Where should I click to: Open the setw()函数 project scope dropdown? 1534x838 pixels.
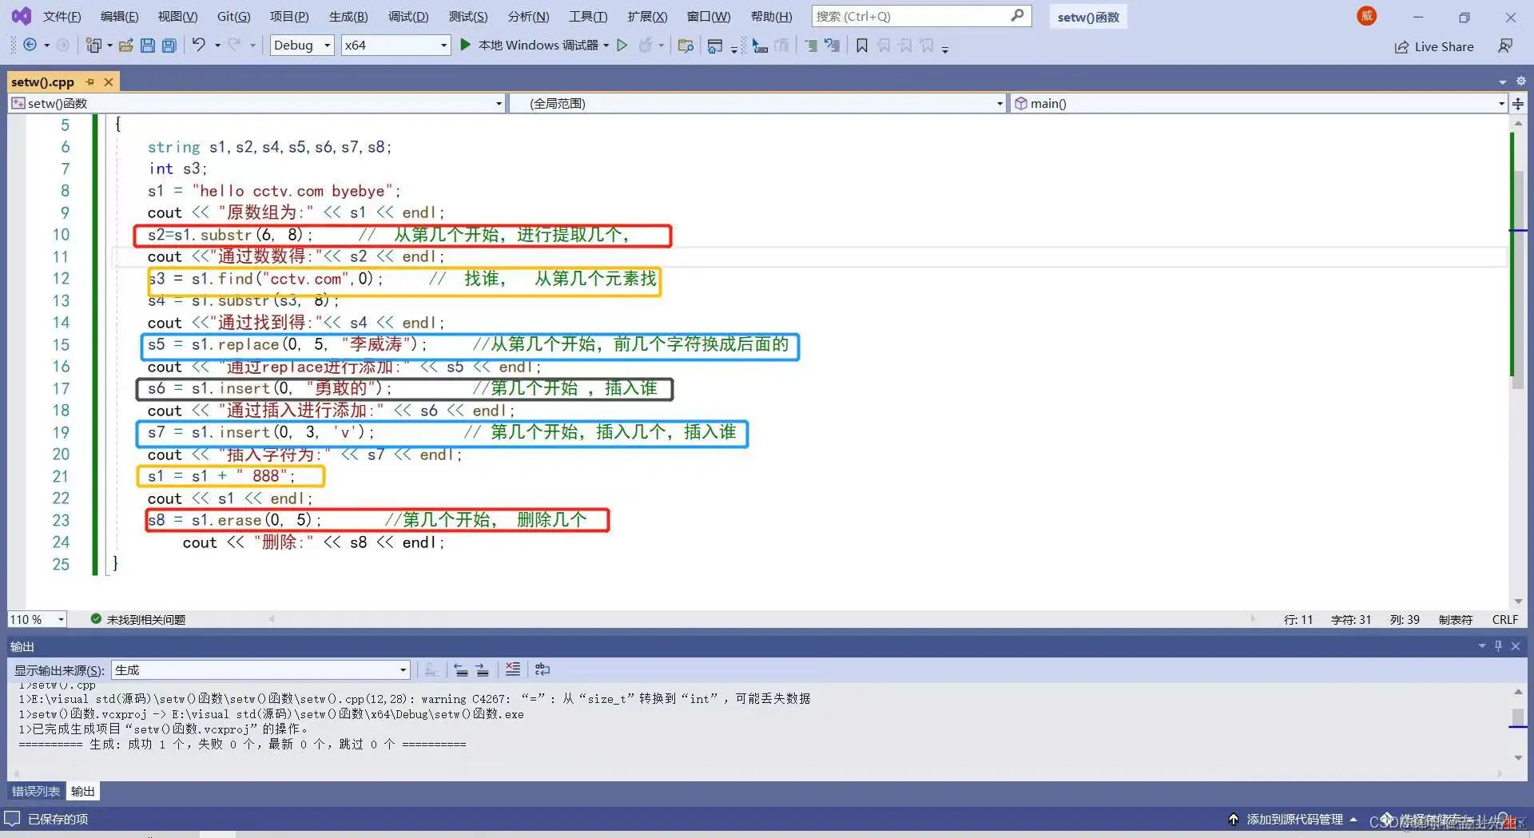tap(256, 103)
